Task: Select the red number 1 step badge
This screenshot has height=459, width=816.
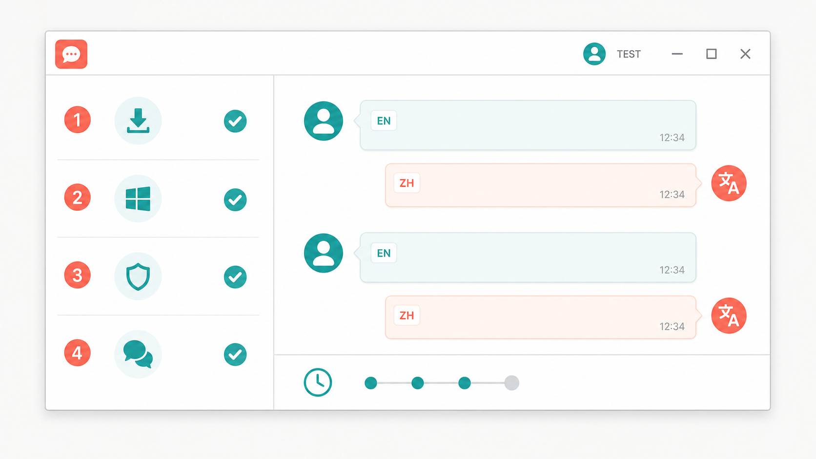Action: (78, 120)
